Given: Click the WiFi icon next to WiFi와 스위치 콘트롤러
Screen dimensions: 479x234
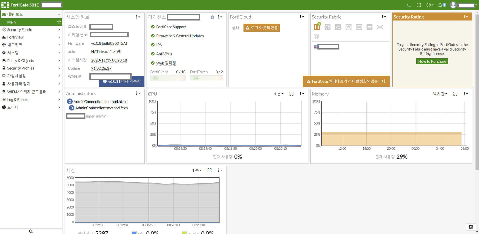Looking at the screenshot, I should [4, 92].
